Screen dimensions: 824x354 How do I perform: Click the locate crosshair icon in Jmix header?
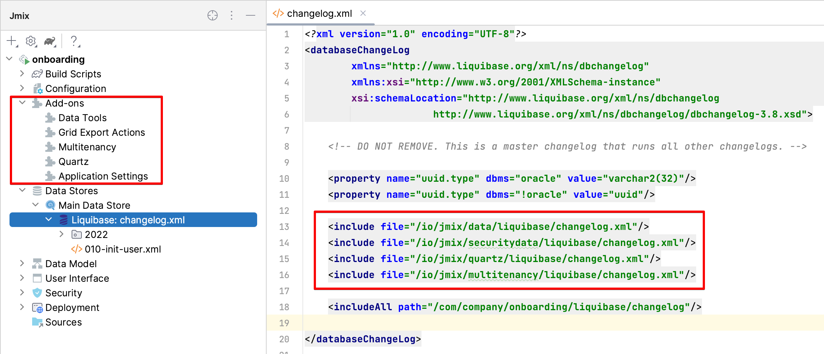tap(213, 15)
